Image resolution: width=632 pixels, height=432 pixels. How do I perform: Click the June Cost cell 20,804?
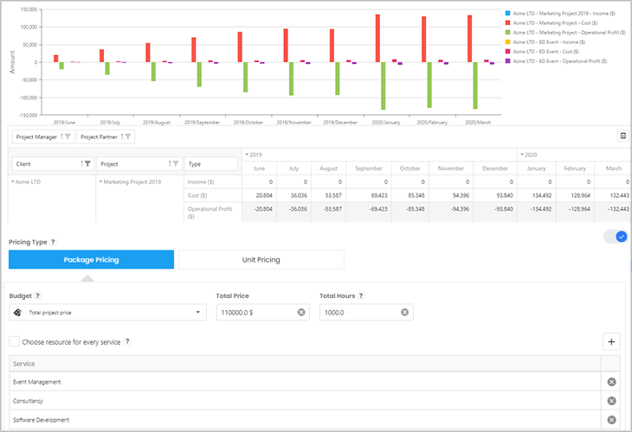click(259, 195)
